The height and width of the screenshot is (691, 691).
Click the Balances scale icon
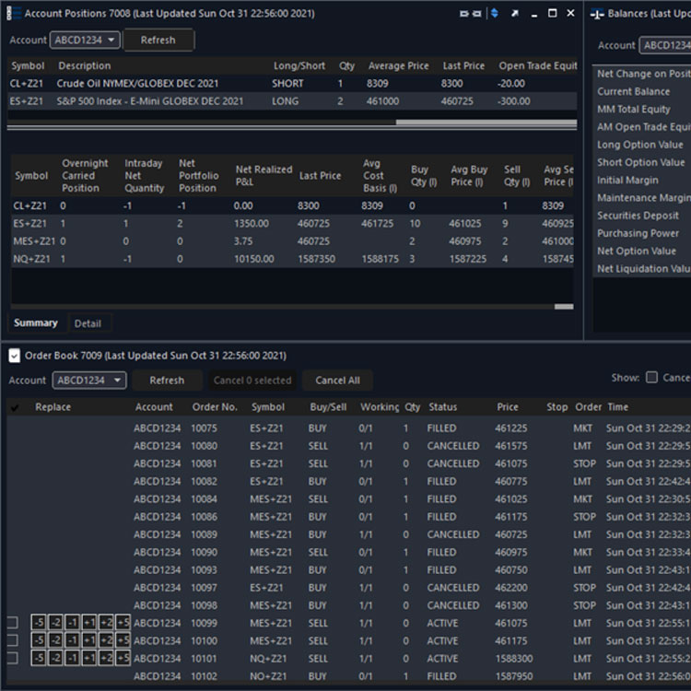click(597, 14)
